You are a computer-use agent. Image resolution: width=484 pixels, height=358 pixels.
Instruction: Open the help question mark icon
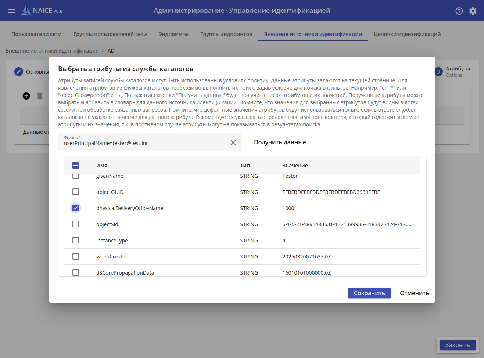click(459, 11)
